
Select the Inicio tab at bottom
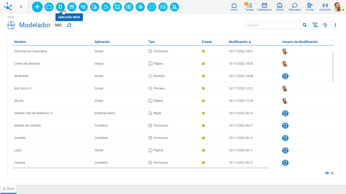click(8, 189)
